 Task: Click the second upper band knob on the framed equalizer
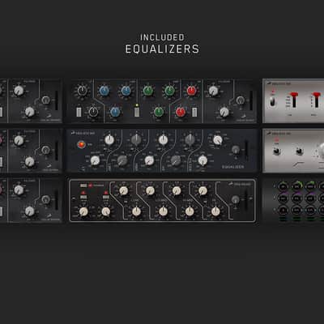150,190
